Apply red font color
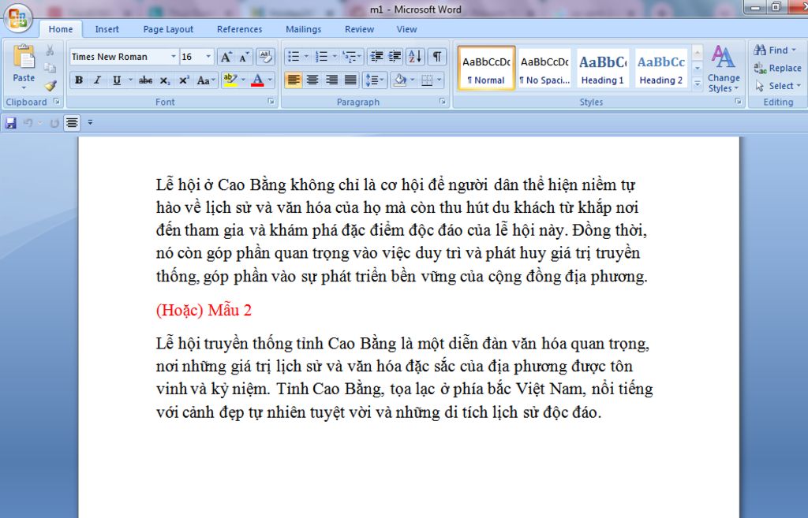This screenshot has height=518, width=808. tap(258, 80)
